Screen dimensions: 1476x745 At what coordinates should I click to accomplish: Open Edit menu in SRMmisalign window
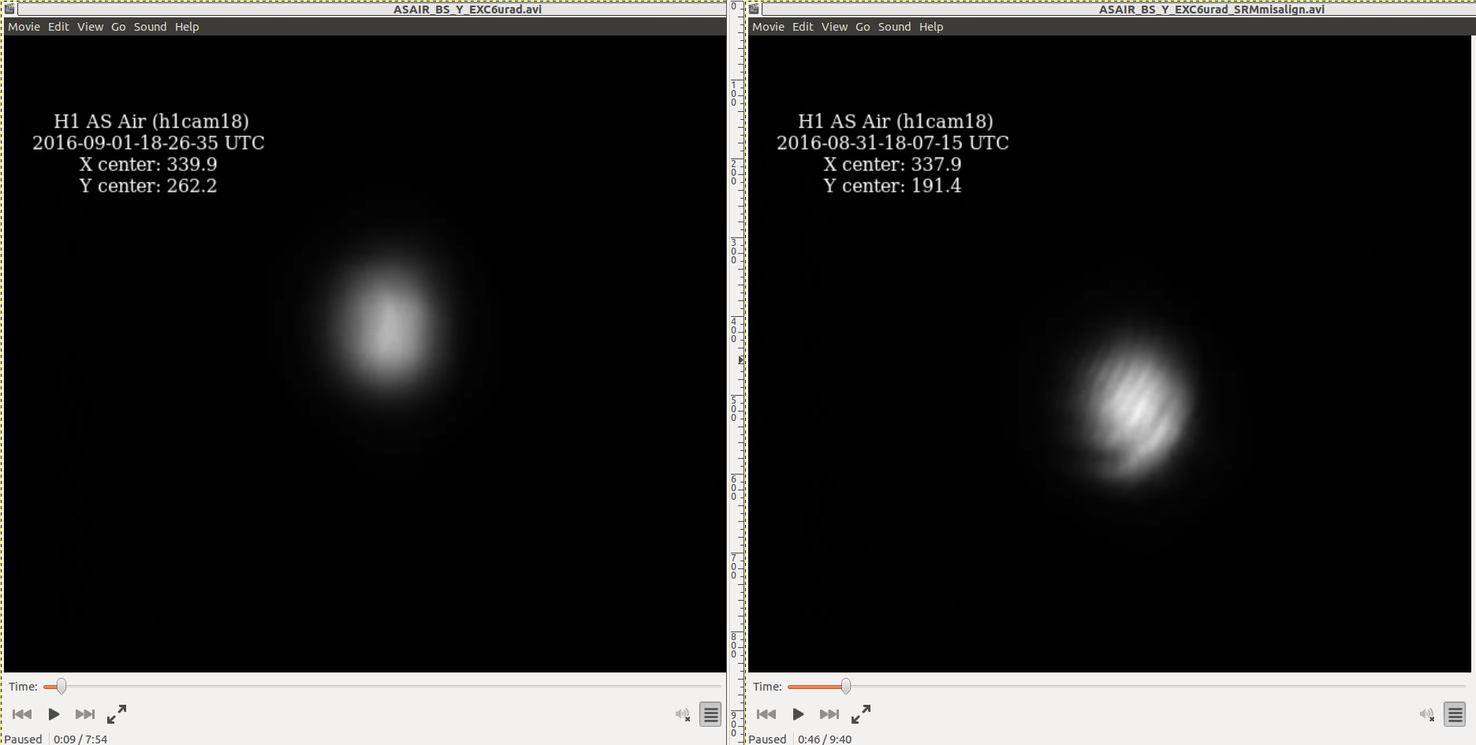803,27
